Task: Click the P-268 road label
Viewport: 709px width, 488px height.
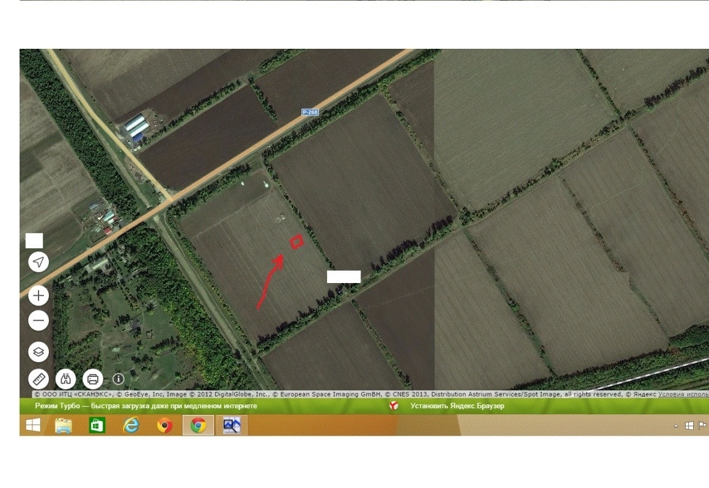Action: click(x=310, y=112)
